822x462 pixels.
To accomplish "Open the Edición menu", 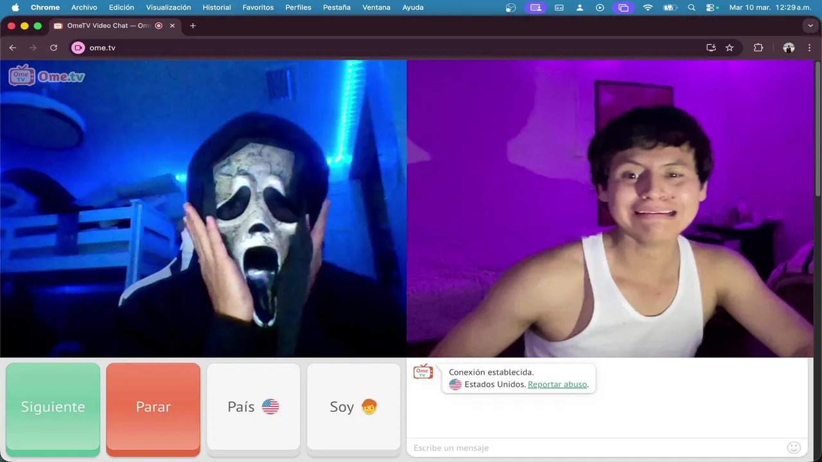I will pyautogui.click(x=121, y=8).
